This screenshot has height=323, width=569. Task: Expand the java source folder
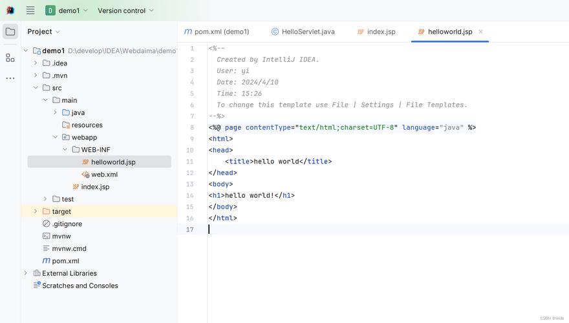point(55,112)
